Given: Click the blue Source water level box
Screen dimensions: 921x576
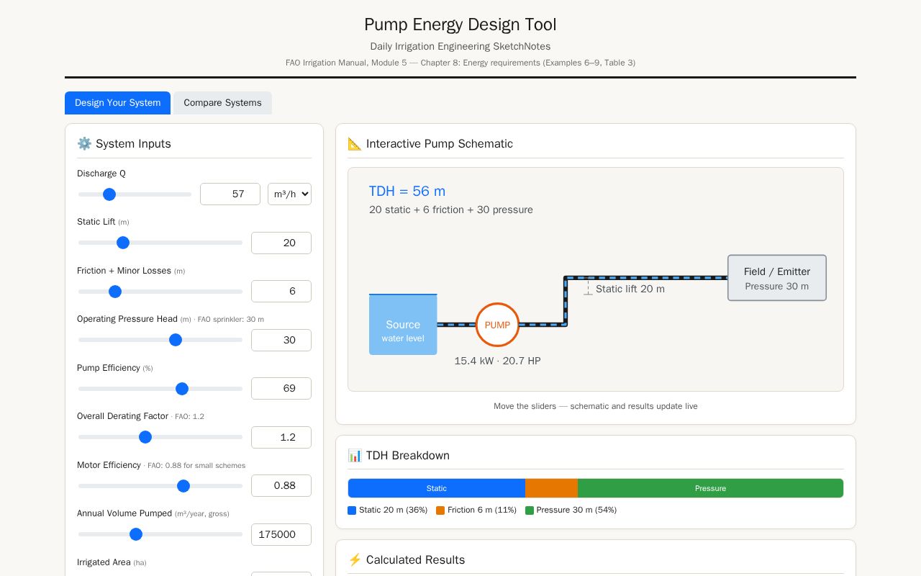Looking at the screenshot, I should [403, 325].
